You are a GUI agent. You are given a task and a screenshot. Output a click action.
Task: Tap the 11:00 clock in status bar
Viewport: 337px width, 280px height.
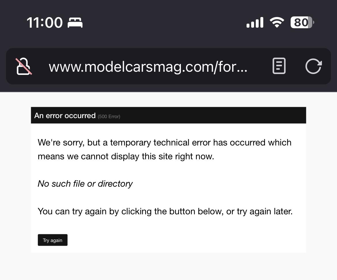pyautogui.click(x=45, y=22)
